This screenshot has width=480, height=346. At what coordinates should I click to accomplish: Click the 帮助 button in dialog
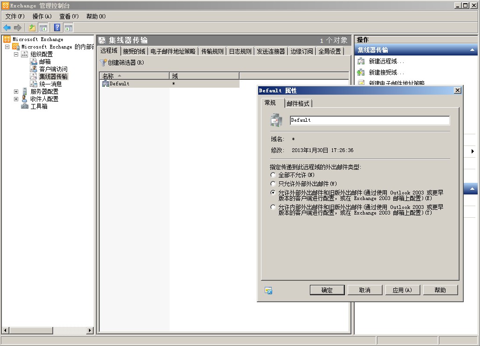coord(440,290)
